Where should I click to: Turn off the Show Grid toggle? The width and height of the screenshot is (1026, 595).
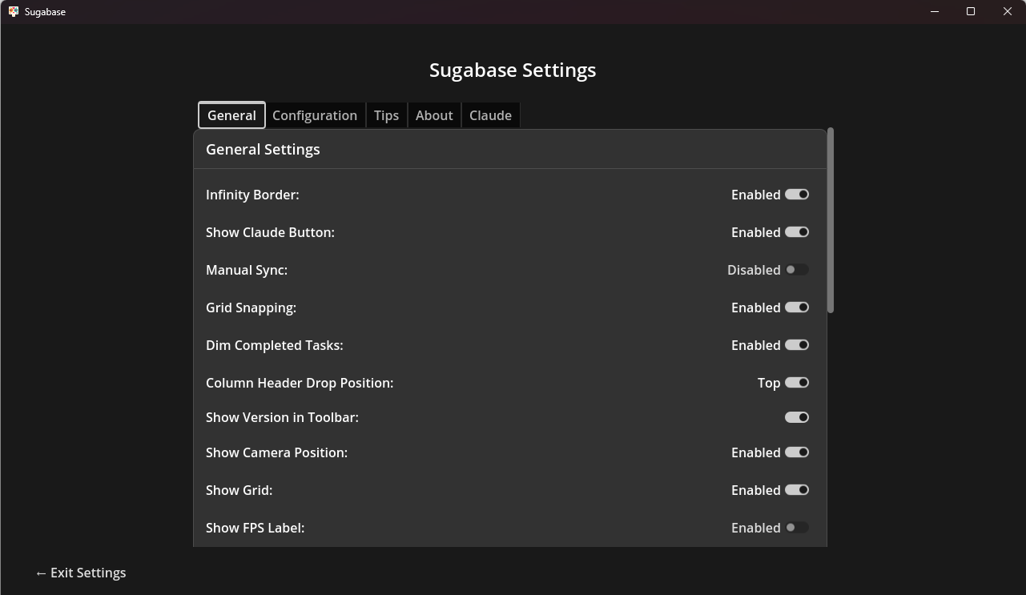pyautogui.click(x=797, y=490)
